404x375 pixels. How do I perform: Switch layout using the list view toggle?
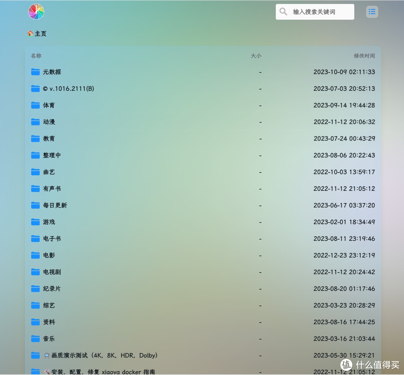[x=372, y=12]
